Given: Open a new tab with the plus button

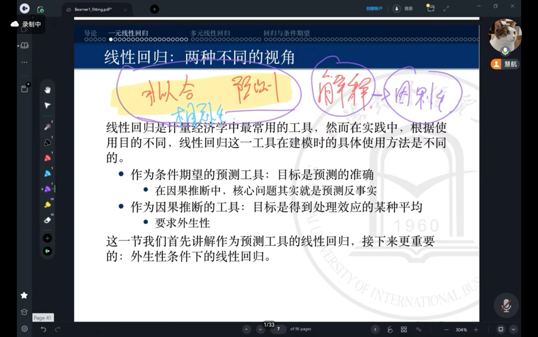Looking at the screenshot, I should click(154, 9).
